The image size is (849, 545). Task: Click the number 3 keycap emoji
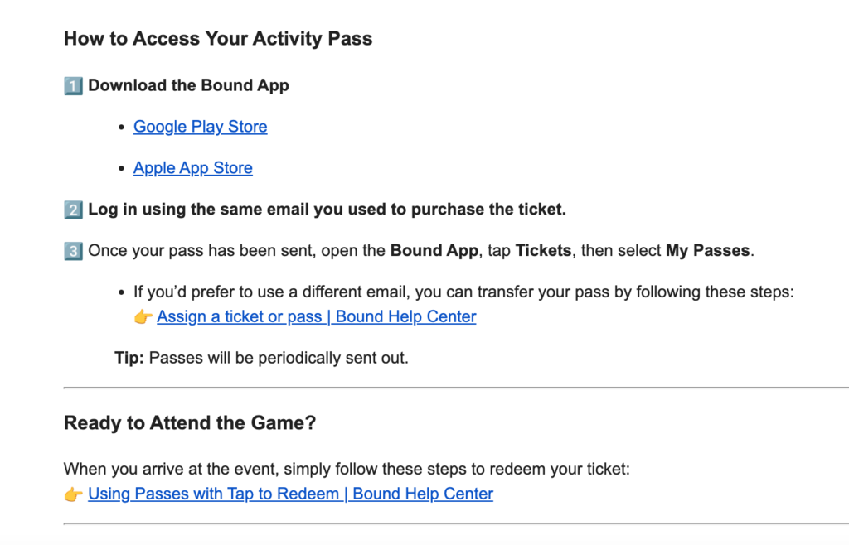[73, 252]
